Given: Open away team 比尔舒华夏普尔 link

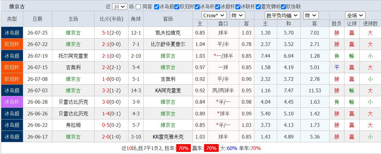Looking at the screenshot, I should coord(168,44).
